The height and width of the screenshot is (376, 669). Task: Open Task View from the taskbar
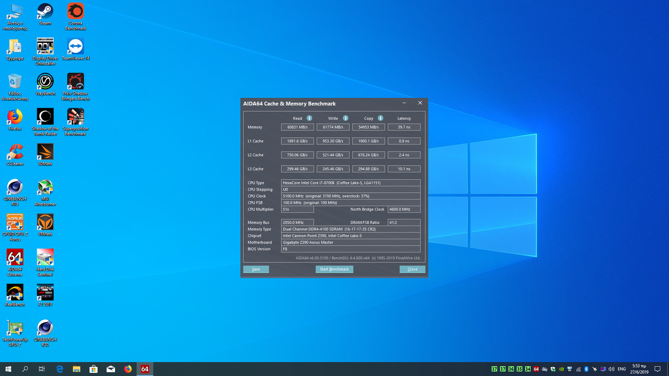[x=42, y=369]
